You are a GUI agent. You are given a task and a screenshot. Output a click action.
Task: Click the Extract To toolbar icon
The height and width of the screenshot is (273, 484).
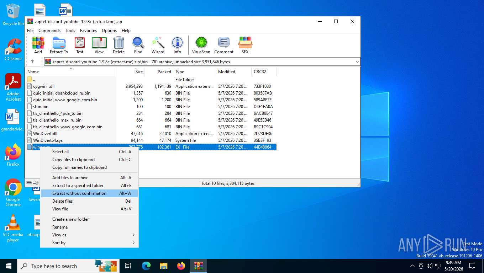tap(59, 45)
